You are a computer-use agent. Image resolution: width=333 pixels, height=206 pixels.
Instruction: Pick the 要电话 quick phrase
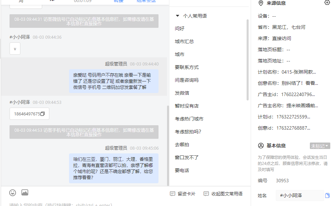[x=182, y=170]
